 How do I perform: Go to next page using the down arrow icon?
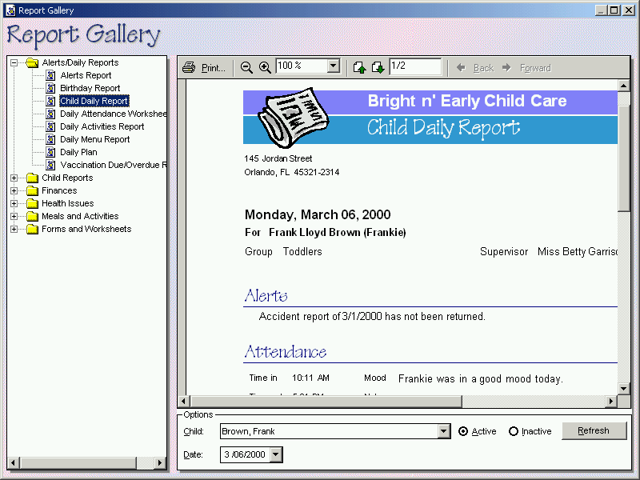click(x=378, y=68)
